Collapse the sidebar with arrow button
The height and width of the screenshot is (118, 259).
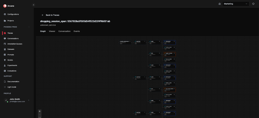click(34, 5)
